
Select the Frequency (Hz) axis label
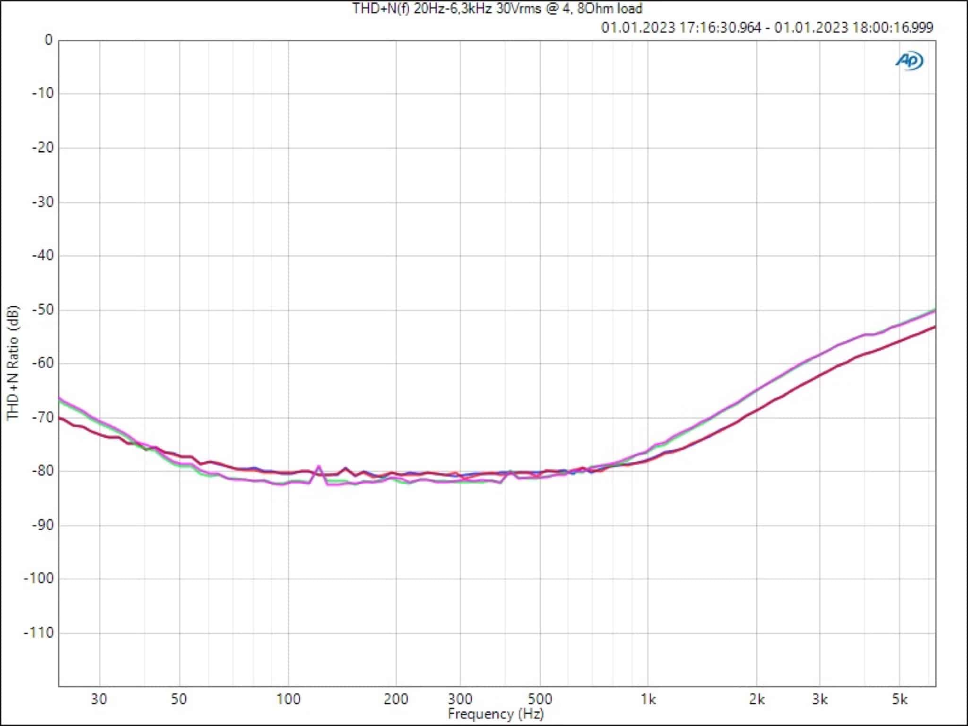(495, 714)
